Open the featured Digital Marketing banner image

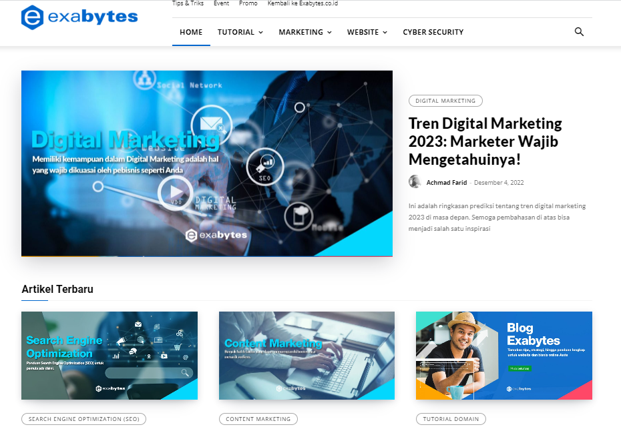pyautogui.click(x=207, y=163)
